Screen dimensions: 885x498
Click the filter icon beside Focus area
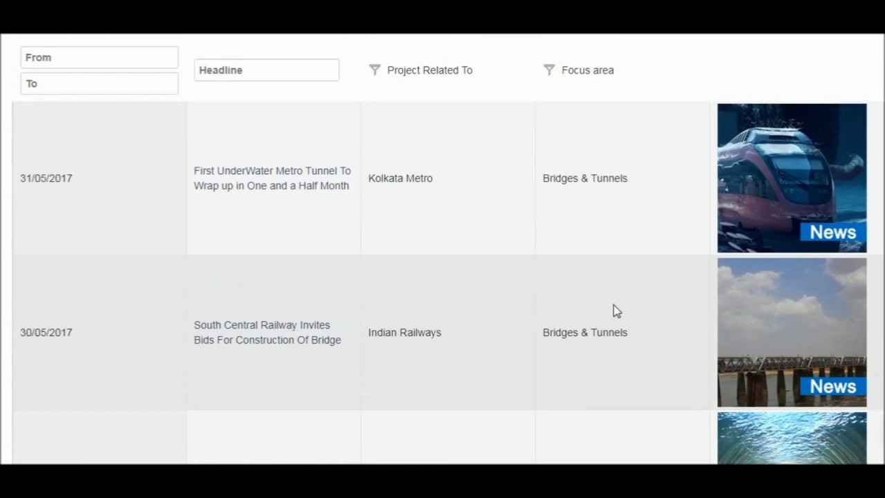tap(549, 70)
